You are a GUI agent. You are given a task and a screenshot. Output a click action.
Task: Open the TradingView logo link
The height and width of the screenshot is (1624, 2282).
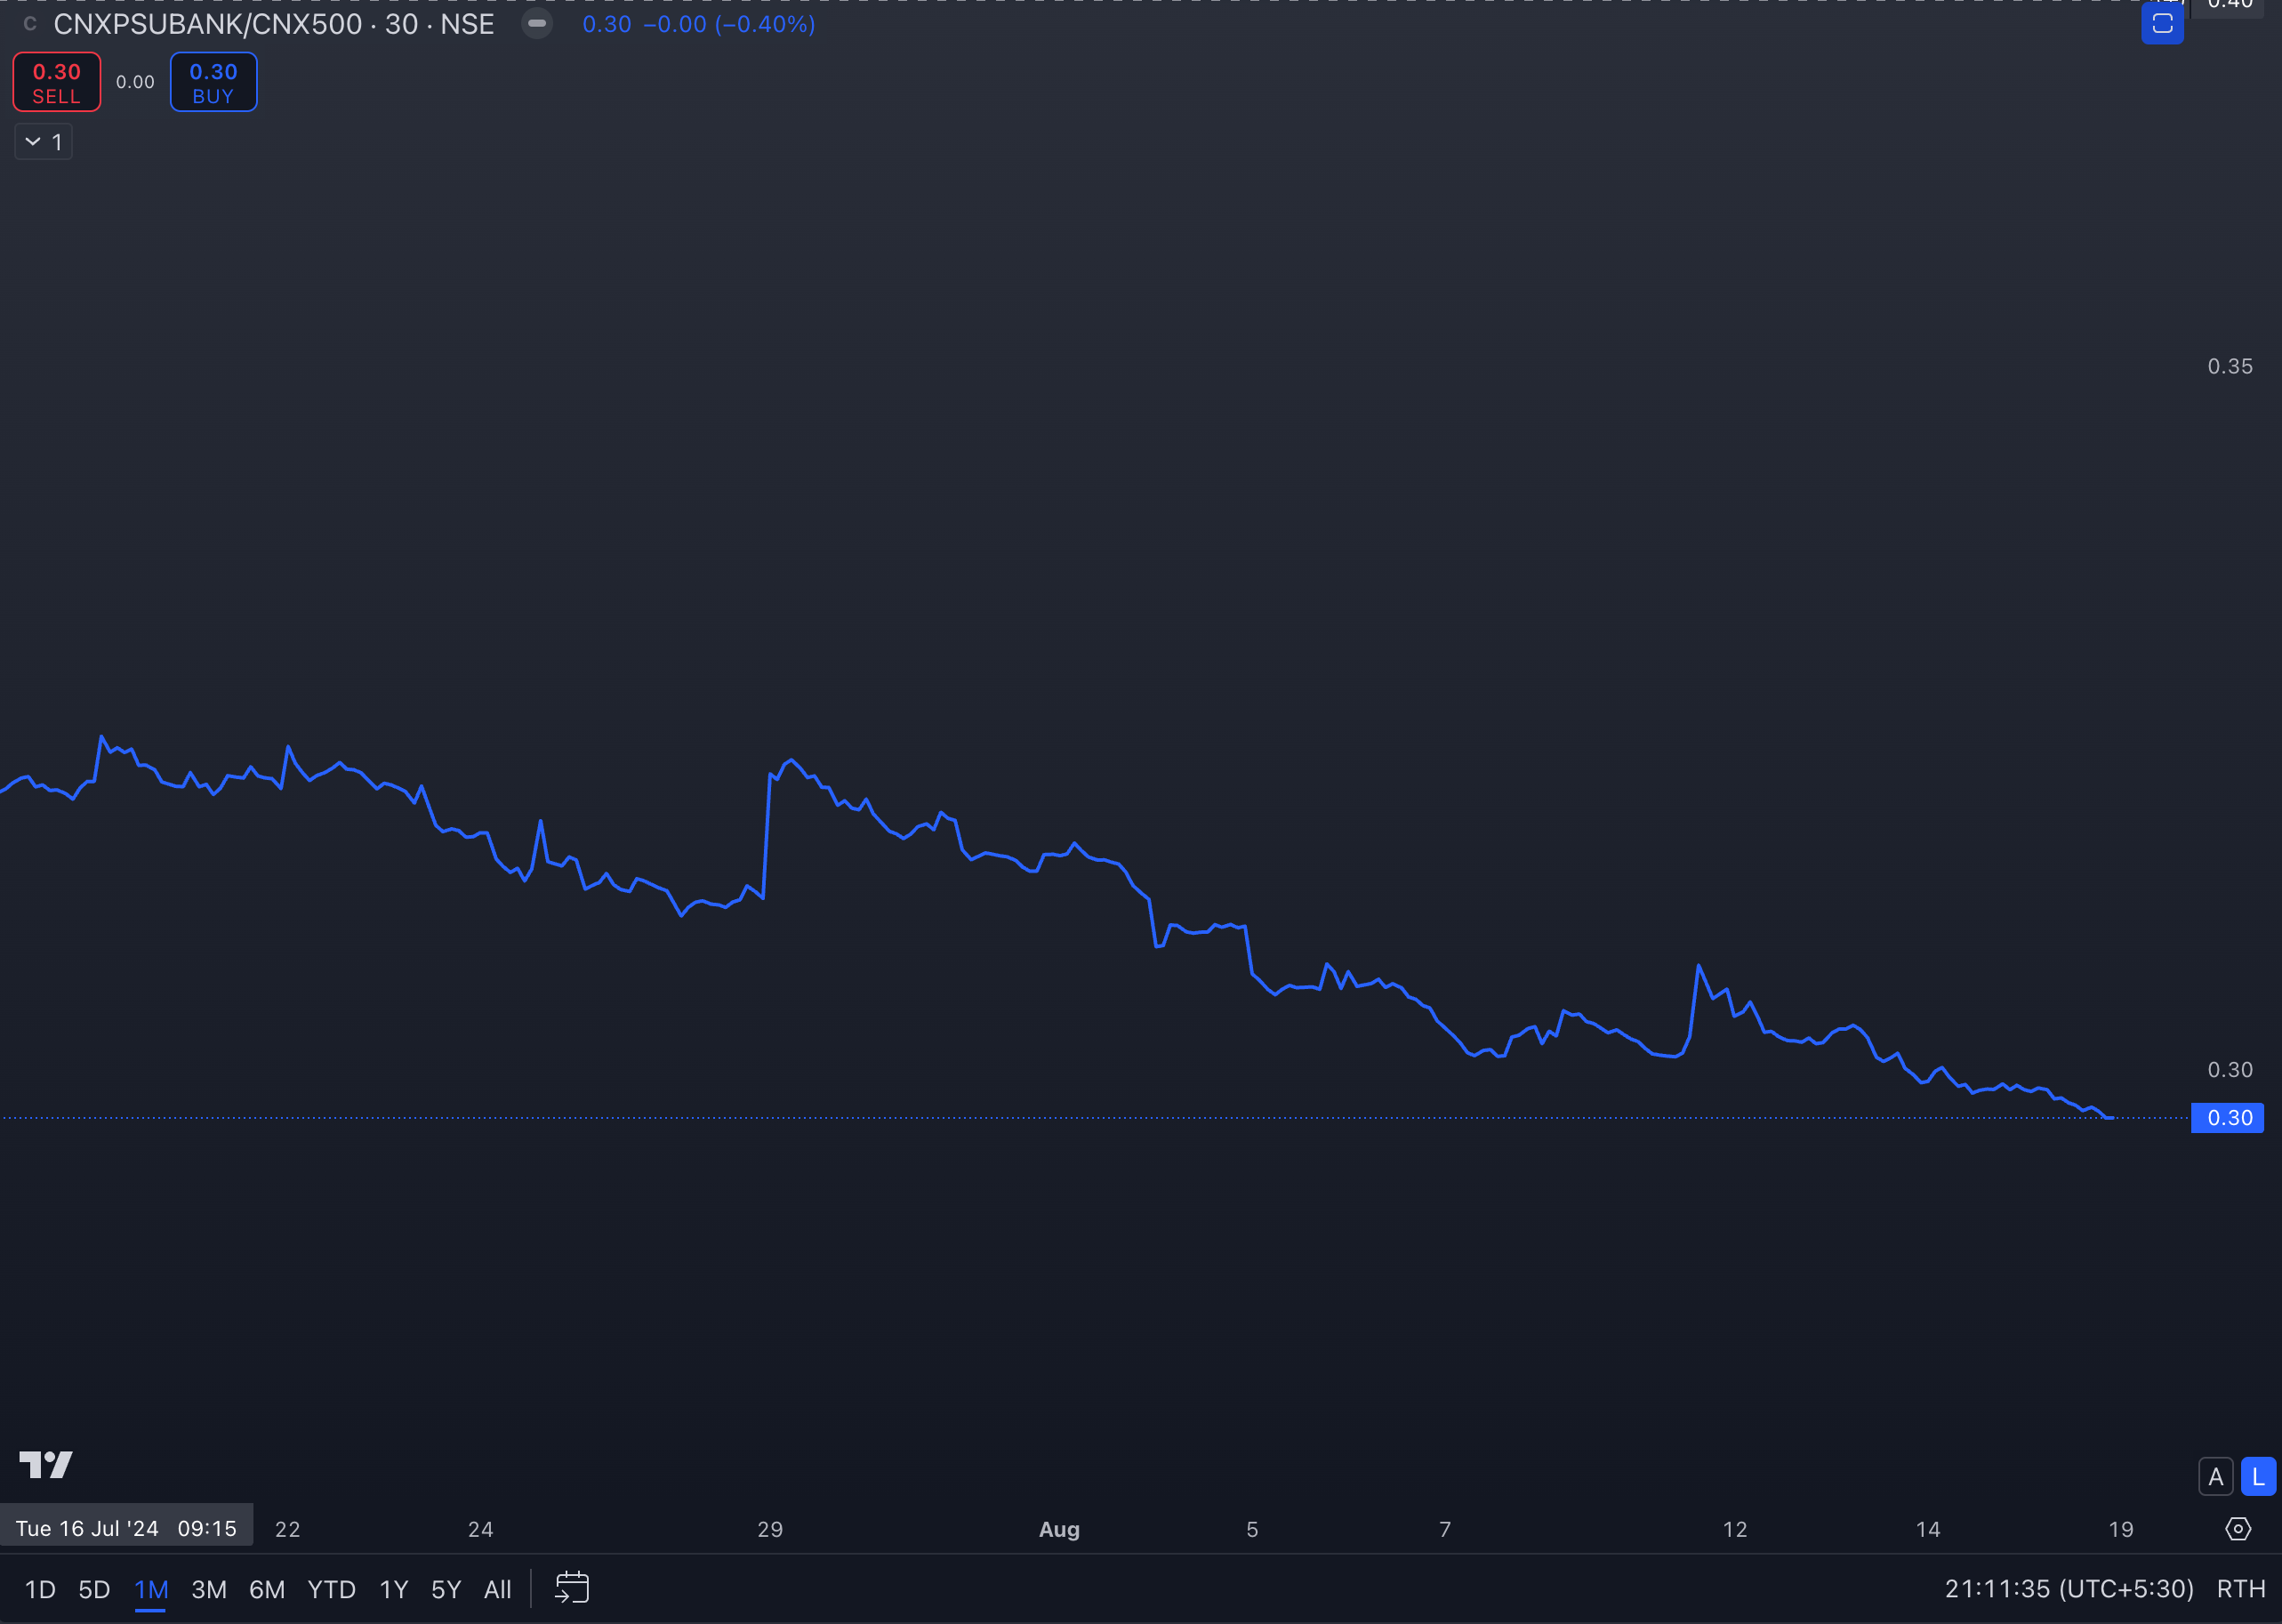pos(46,1464)
